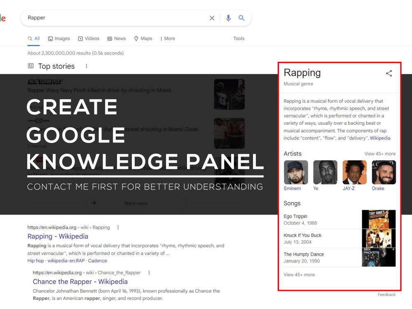Open the Wavy Navy Pooh story thumbnail image
This screenshot has width=412, height=309.
pyautogui.click(x=229, y=94)
